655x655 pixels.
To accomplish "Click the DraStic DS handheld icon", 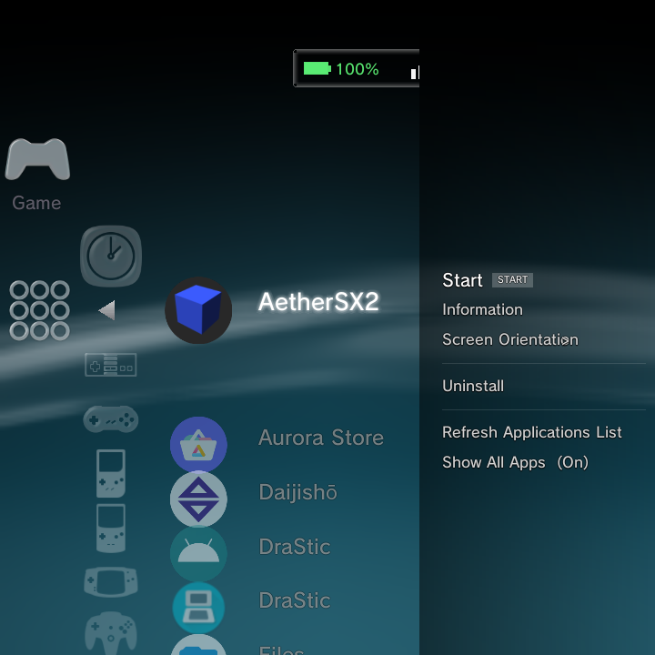I will coord(198,608).
